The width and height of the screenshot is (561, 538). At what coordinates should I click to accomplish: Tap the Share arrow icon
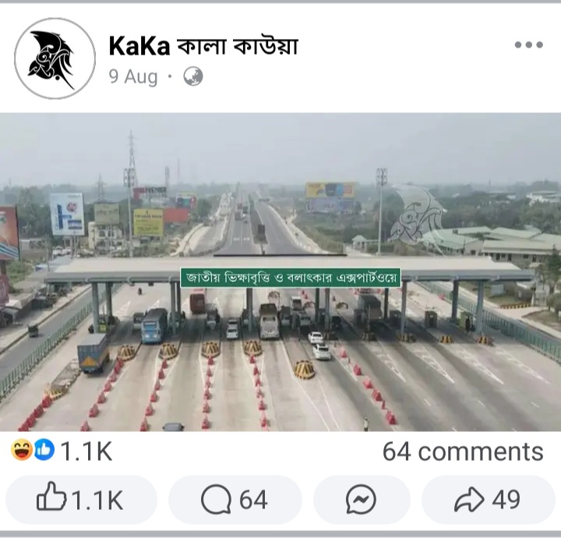[x=470, y=500]
